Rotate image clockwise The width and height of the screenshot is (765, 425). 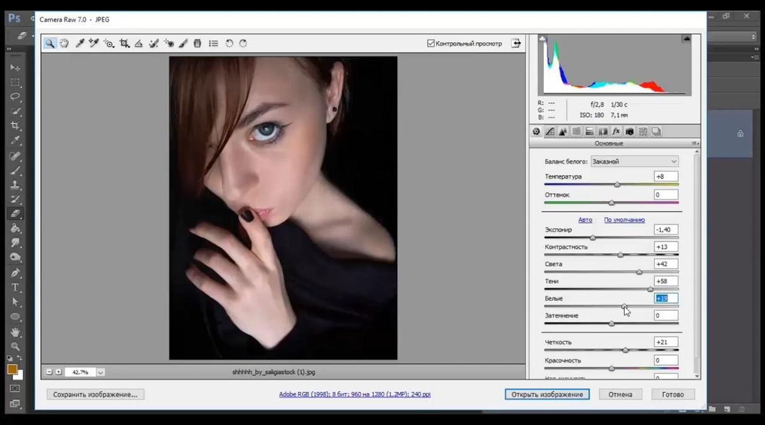(243, 43)
